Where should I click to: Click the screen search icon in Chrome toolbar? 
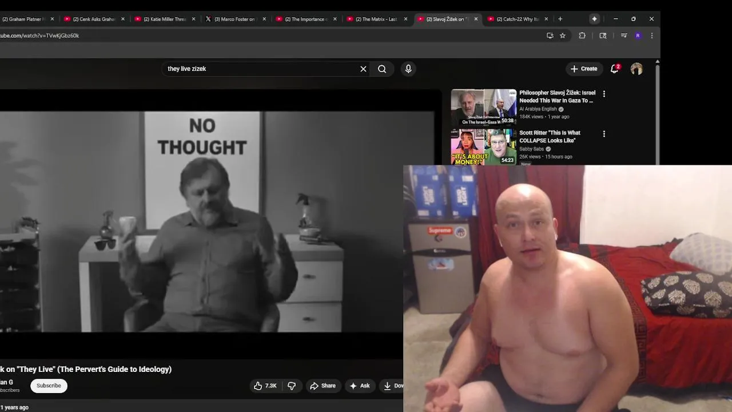point(603,35)
